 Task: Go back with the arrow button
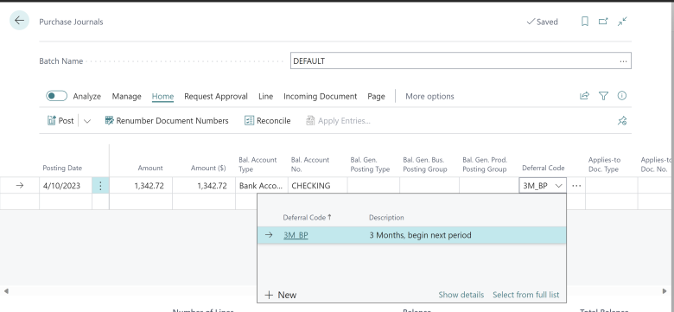(19, 21)
